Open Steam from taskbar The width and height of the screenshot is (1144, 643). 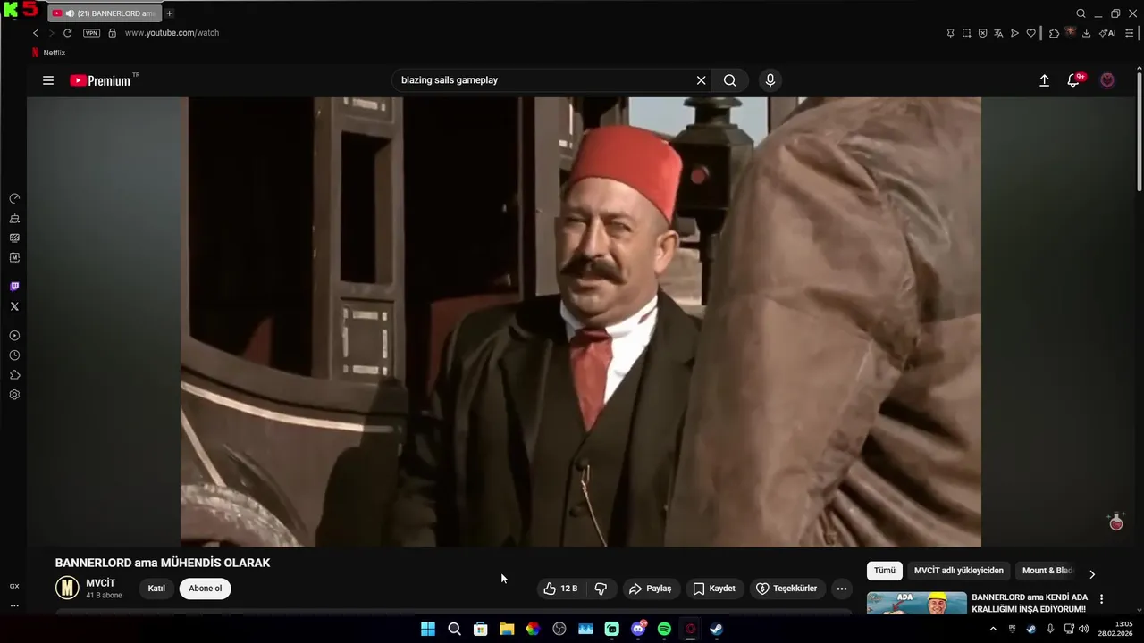click(717, 629)
